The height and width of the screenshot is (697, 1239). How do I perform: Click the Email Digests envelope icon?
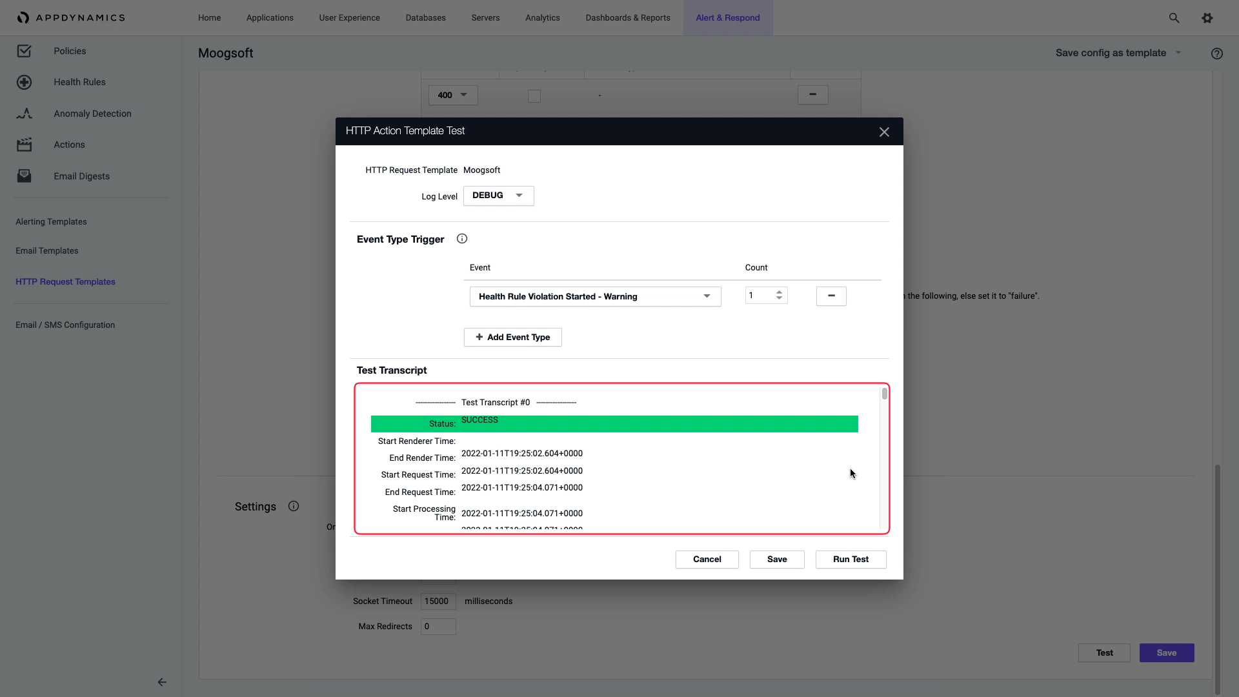coord(25,176)
